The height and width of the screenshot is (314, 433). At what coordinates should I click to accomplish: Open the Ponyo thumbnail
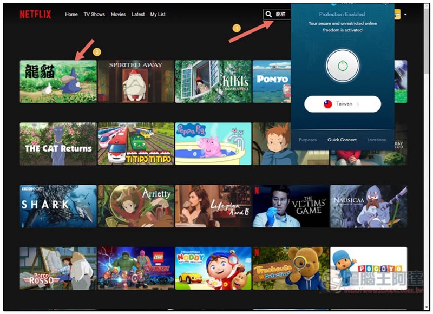pos(272,81)
